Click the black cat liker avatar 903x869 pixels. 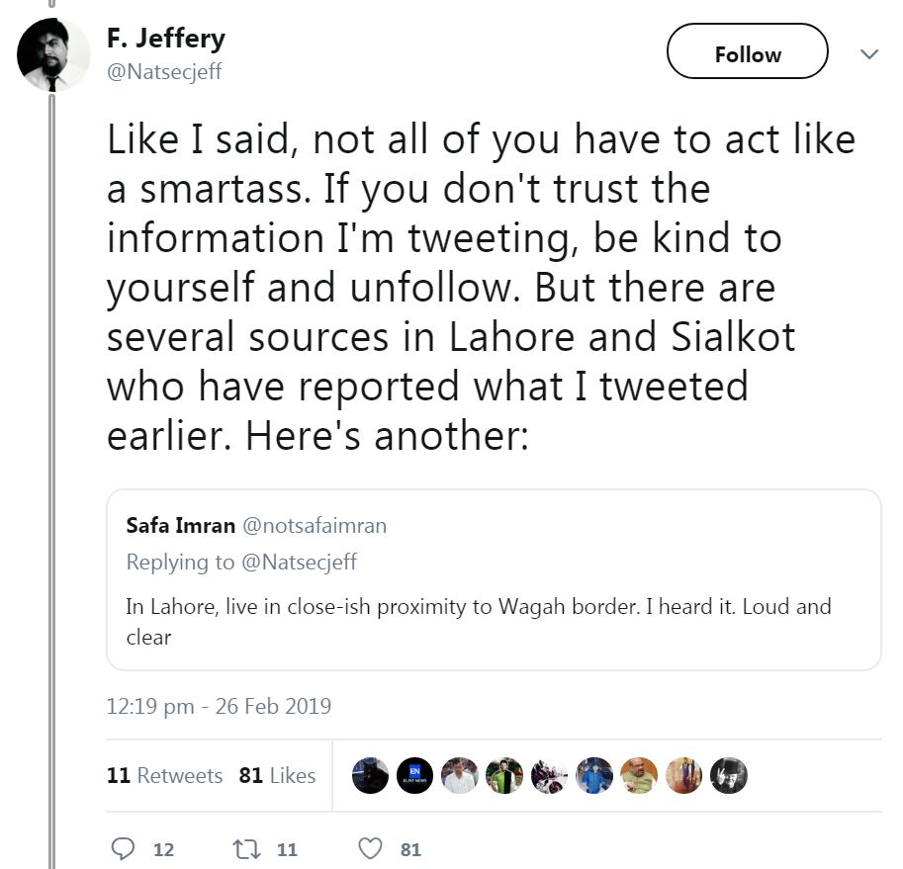click(370, 776)
